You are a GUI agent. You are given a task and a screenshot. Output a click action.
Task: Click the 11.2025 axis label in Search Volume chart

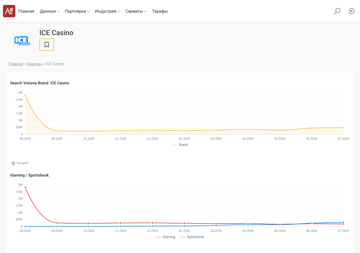point(121,139)
